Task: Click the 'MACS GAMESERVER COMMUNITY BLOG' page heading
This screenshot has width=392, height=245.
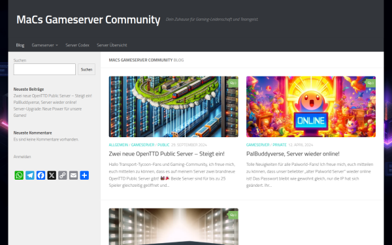Action: (x=146, y=60)
